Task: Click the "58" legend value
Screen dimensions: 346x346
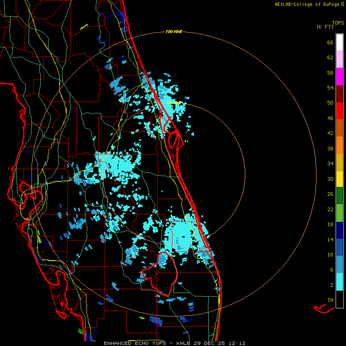Action: [330, 73]
